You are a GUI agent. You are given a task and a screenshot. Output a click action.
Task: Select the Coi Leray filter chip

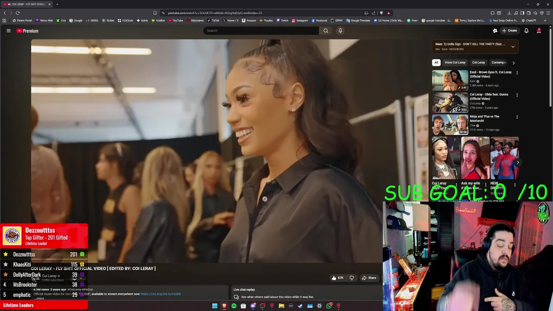click(478, 63)
